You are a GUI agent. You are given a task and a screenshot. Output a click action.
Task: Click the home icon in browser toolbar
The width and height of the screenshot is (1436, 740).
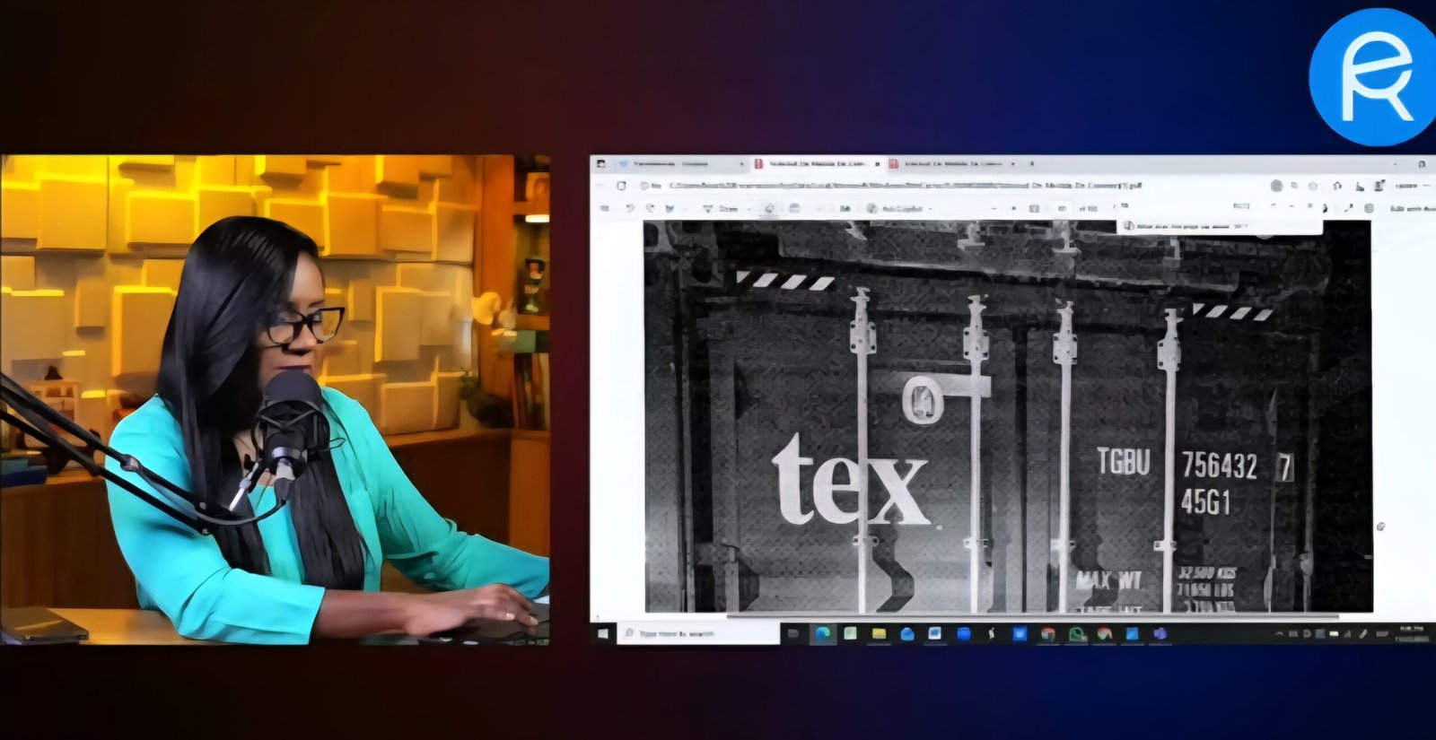tap(1337, 186)
